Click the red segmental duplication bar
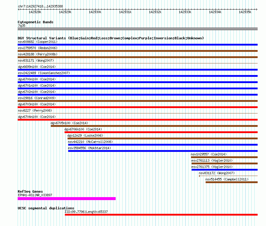 click(x=161, y=215)
